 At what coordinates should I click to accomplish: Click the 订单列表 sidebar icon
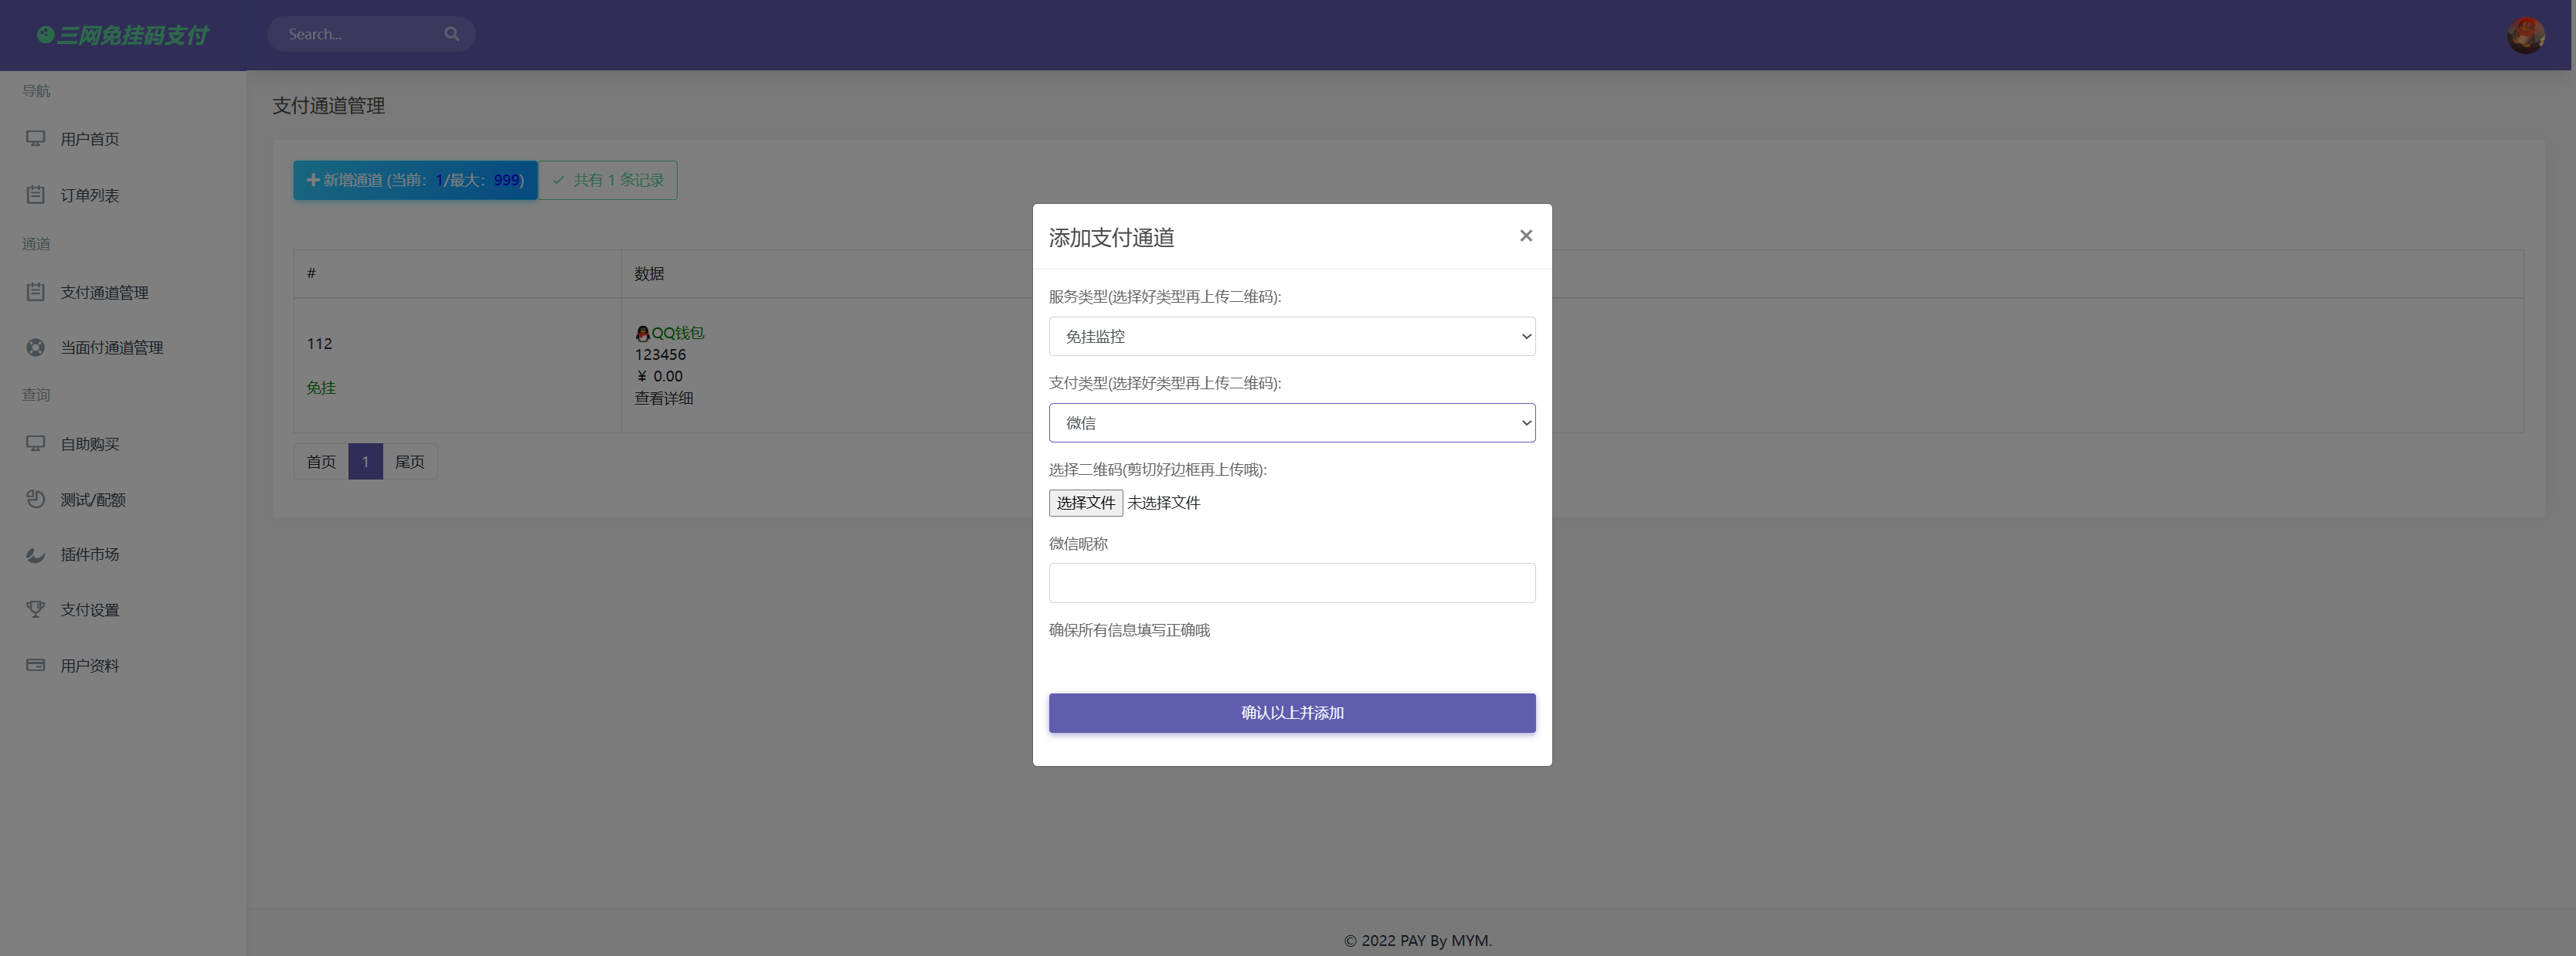(35, 195)
